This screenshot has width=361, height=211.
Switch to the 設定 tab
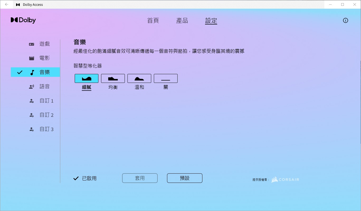(211, 21)
